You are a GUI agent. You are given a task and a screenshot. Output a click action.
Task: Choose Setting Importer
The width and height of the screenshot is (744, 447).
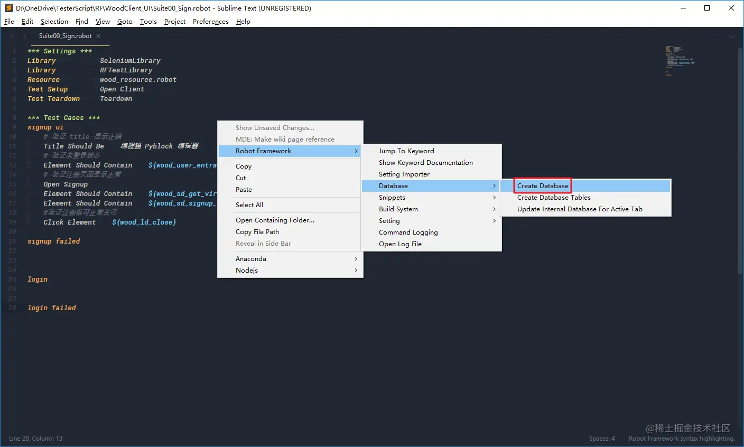pos(431,174)
